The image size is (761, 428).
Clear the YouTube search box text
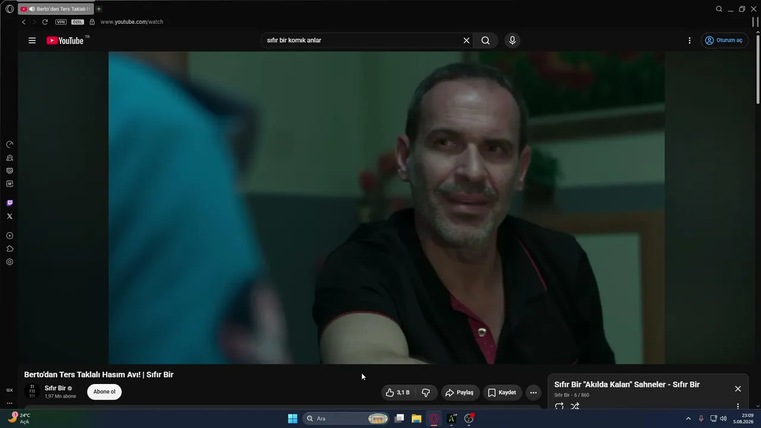point(467,40)
